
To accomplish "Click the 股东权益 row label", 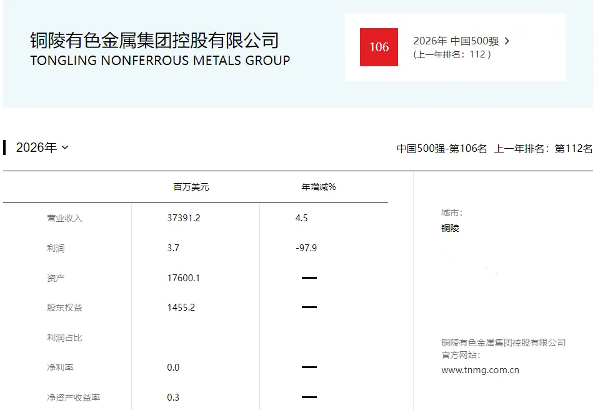I will pyautogui.click(x=64, y=307).
